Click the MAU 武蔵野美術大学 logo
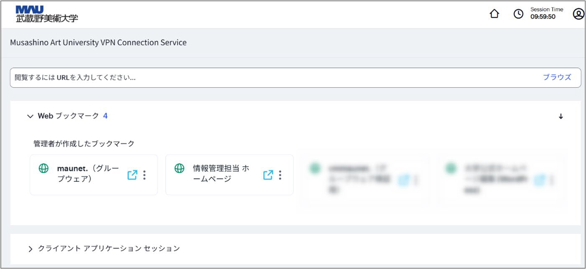Screen dimensions: 586x269 (47, 14)
